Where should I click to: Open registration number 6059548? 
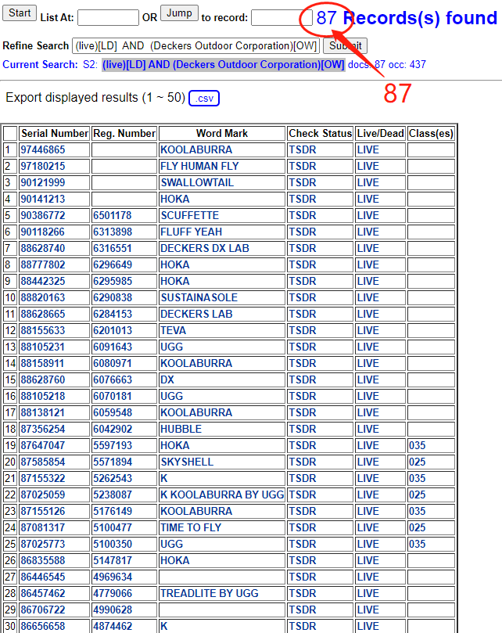[112, 412]
